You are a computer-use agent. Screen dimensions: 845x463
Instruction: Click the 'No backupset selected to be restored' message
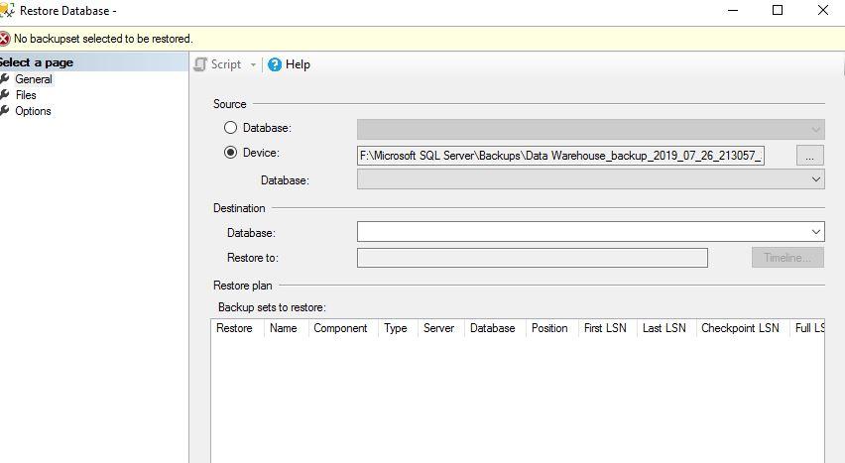coord(103,39)
